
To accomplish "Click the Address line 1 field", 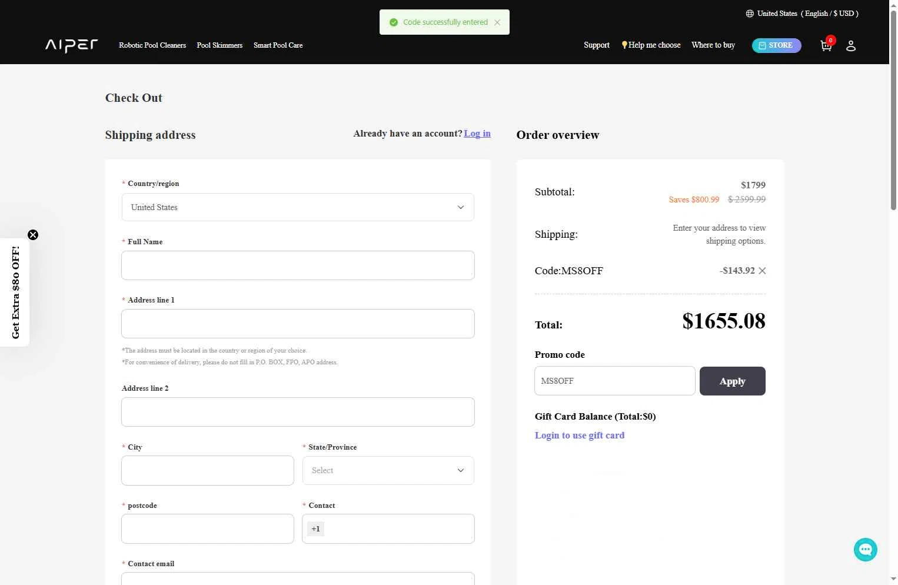I will (298, 324).
